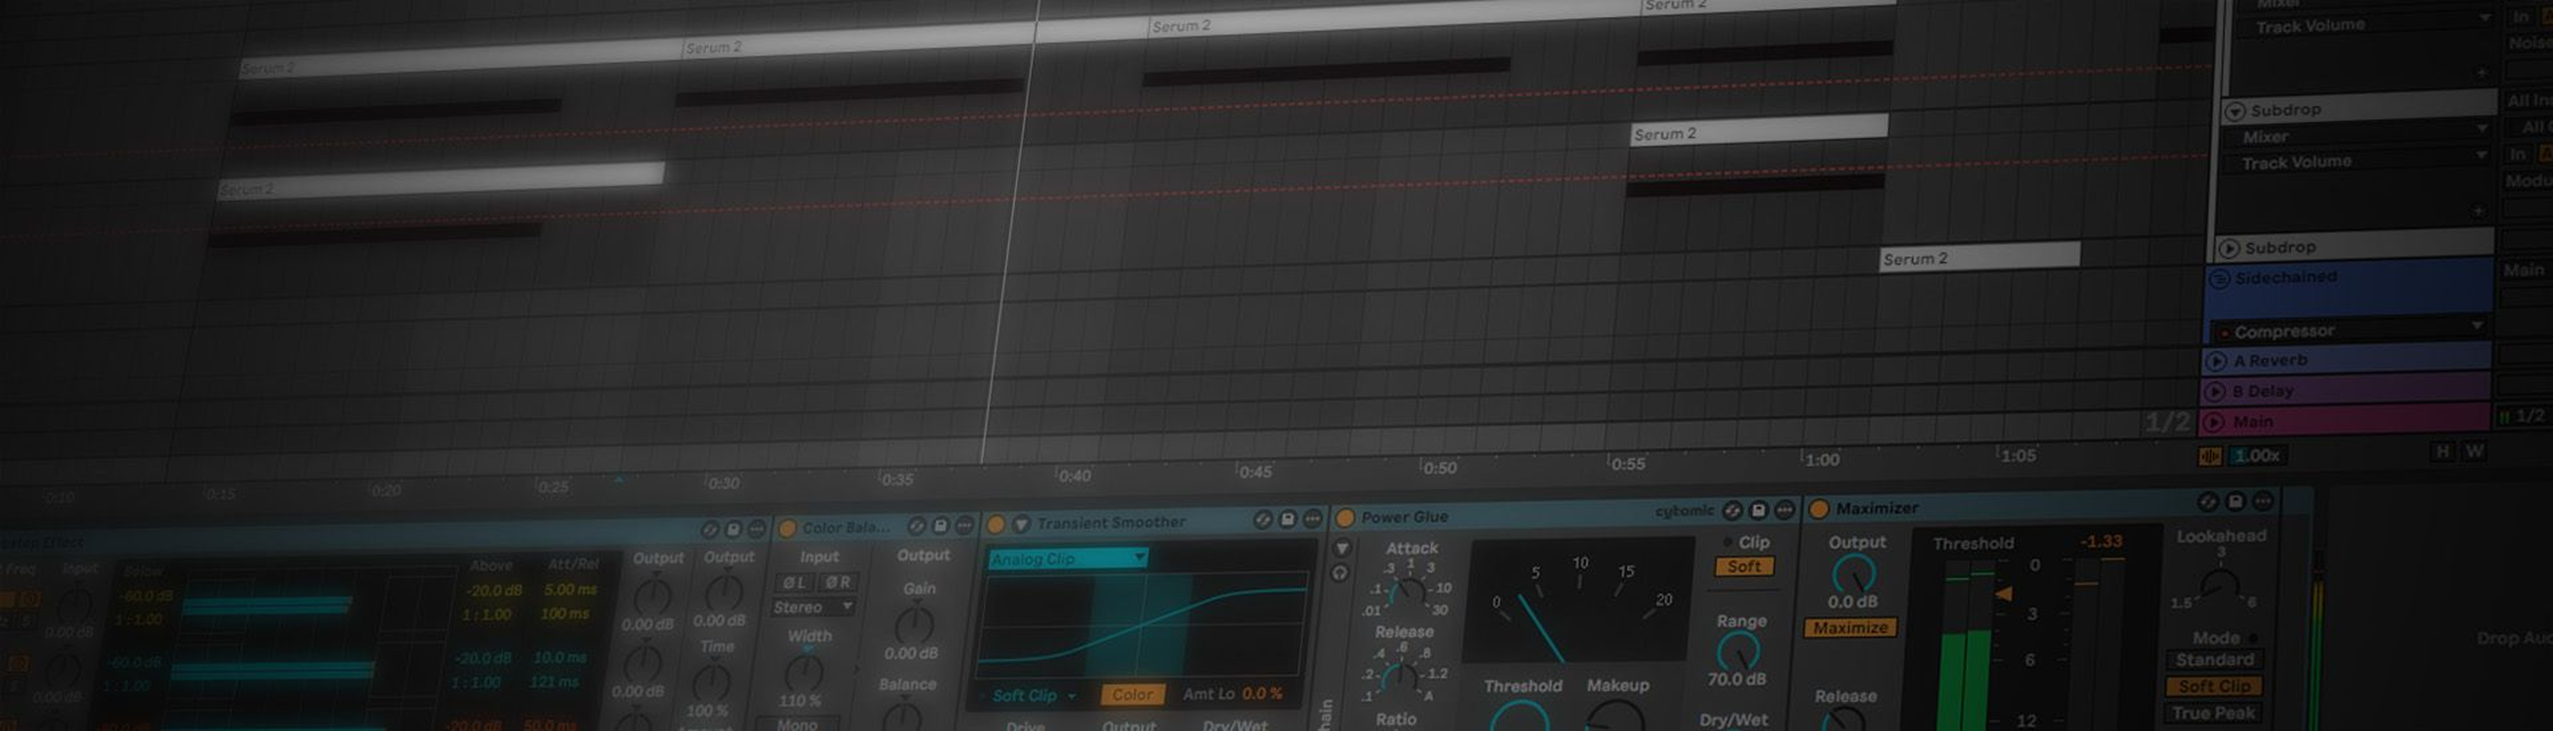This screenshot has width=2553, height=731.
Task: Click the H height zoom button
Action: tap(2442, 452)
